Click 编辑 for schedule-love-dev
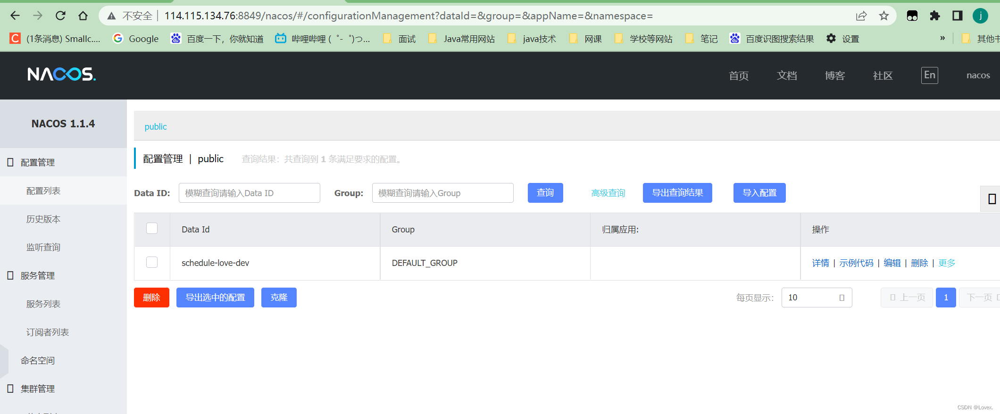This screenshot has width=1000, height=414. pos(892,263)
